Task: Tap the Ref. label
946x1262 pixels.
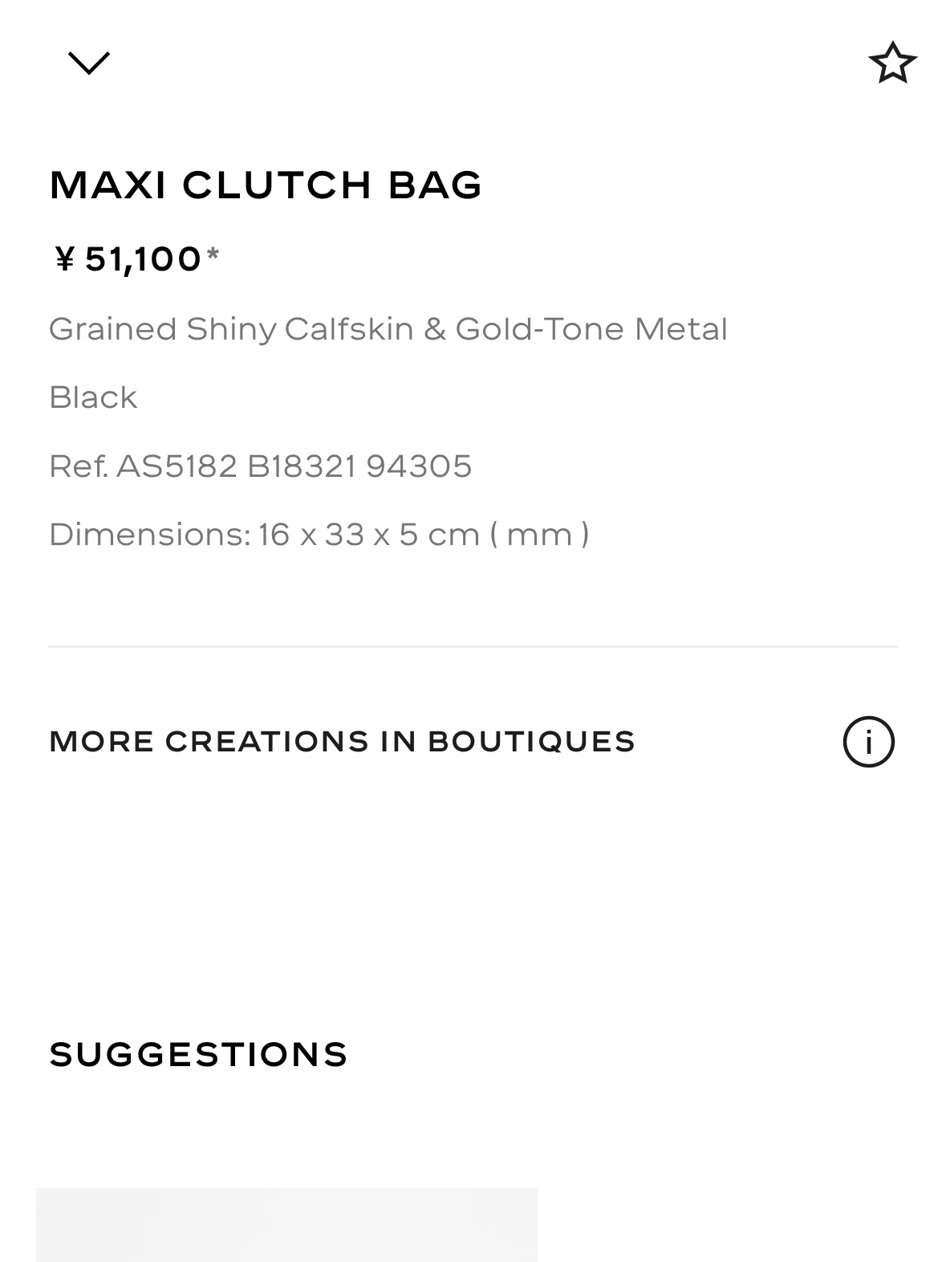Action: [79, 466]
